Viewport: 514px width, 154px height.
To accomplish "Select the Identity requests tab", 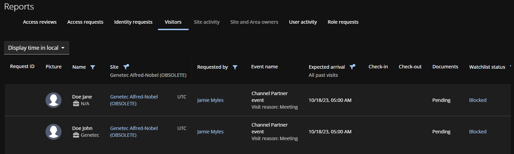I will [x=133, y=22].
